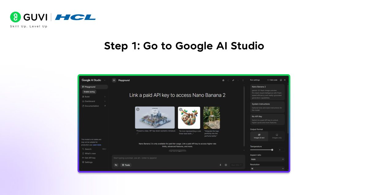Expand the Dashboard section chevron
Viewport: 368px width, 195px height.
point(105,101)
